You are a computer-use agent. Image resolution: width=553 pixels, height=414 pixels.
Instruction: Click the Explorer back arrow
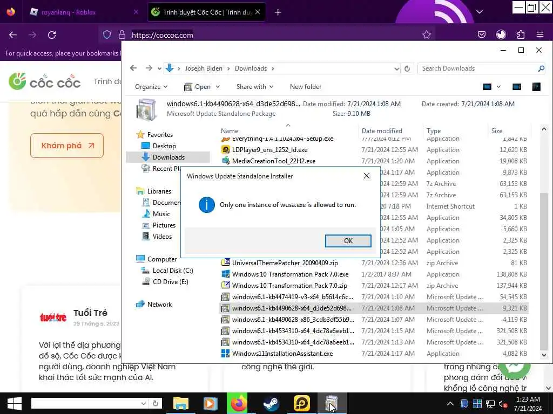tap(133, 68)
